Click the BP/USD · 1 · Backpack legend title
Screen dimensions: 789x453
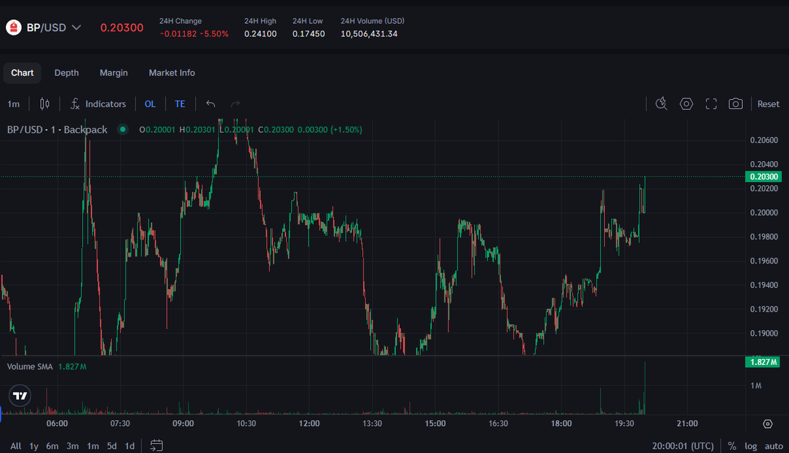click(x=57, y=130)
